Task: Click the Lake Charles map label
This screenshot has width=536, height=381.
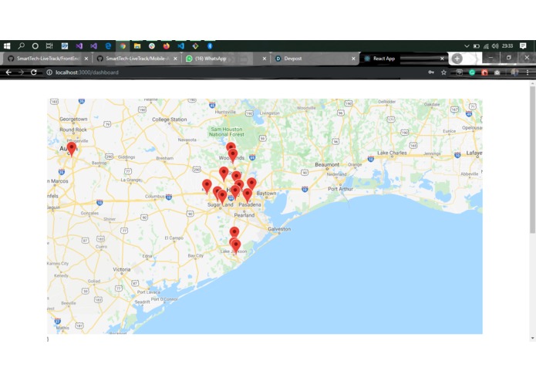Action: click(392, 153)
